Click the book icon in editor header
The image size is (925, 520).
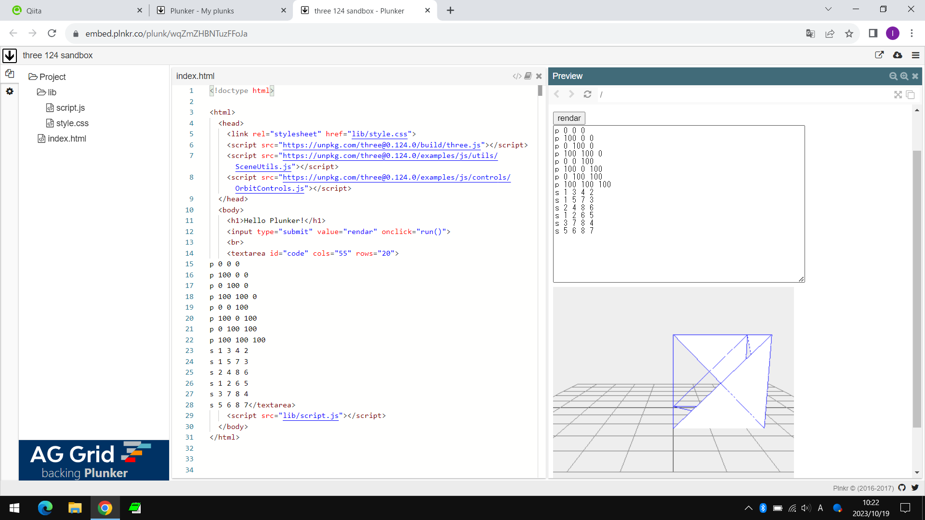click(x=528, y=76)
